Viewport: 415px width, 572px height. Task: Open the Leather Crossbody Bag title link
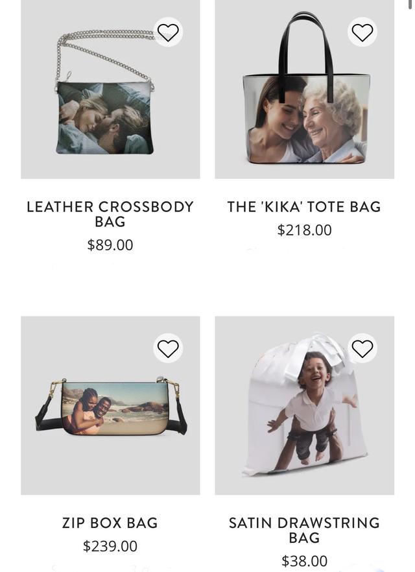coord(110,214)
